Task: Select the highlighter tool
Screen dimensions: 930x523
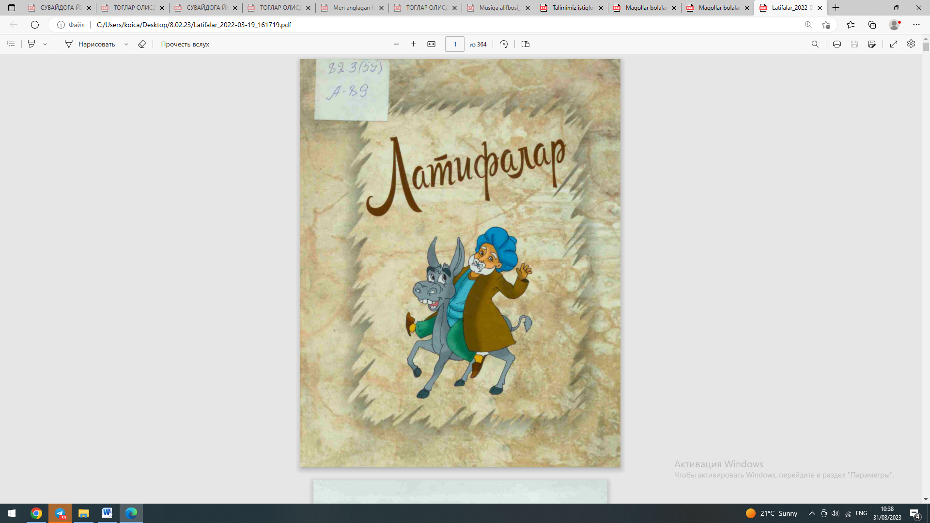Action: 31,44
